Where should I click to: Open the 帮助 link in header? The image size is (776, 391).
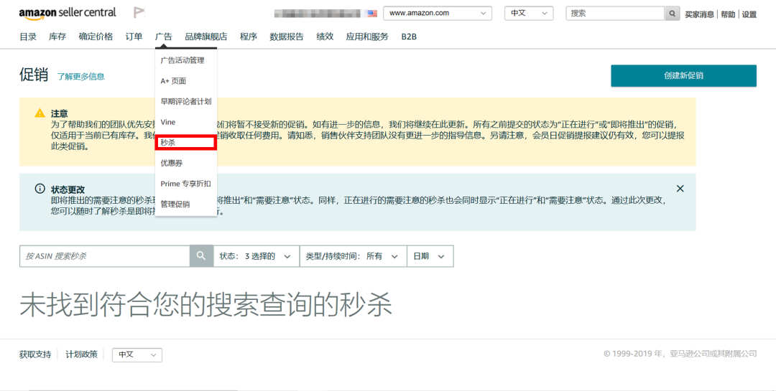(727, 14)
